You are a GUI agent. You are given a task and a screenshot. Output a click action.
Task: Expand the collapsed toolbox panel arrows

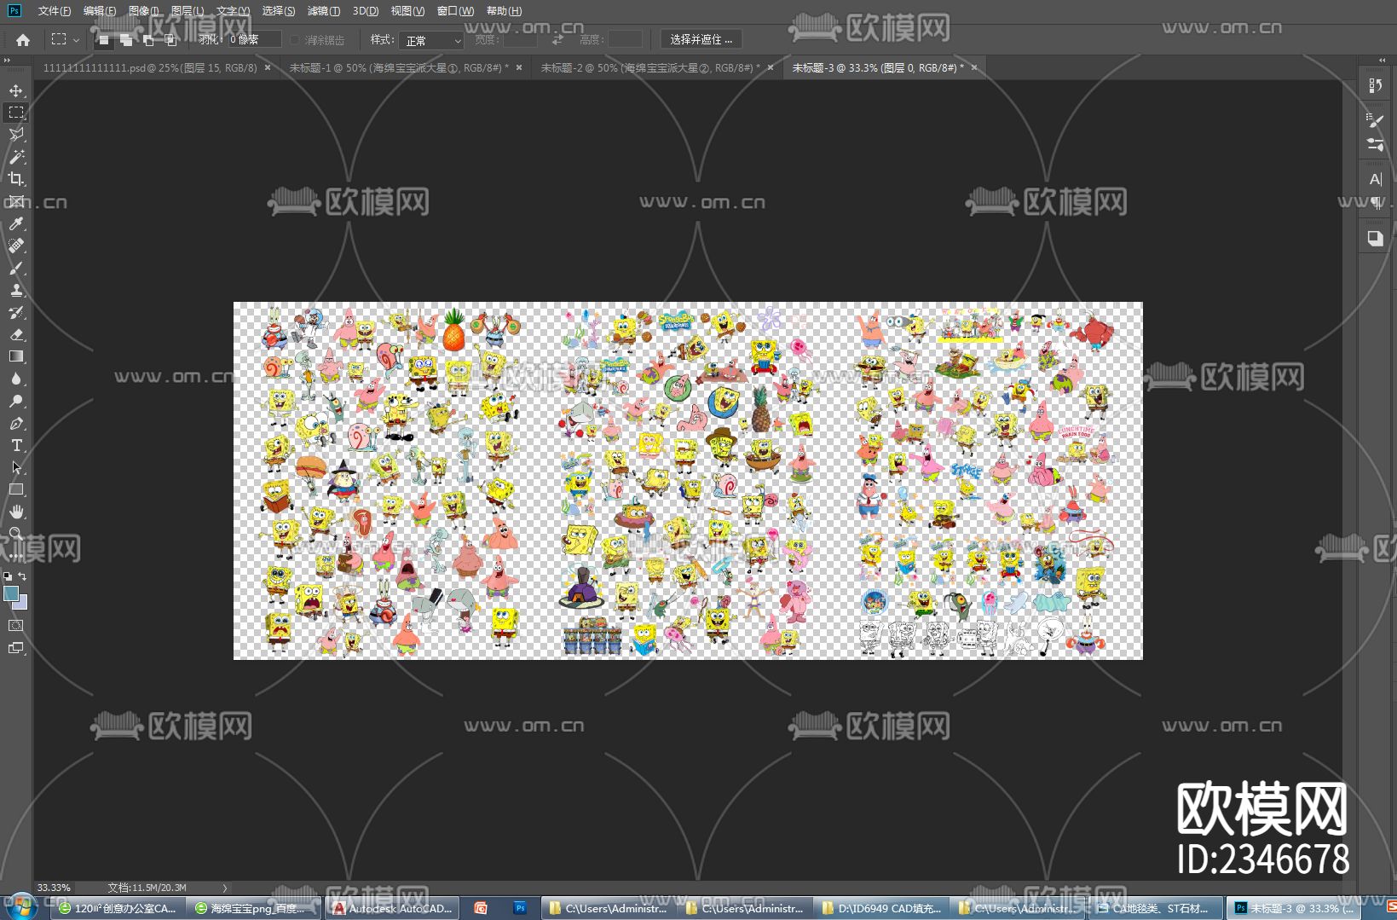(x=7, y=60)
